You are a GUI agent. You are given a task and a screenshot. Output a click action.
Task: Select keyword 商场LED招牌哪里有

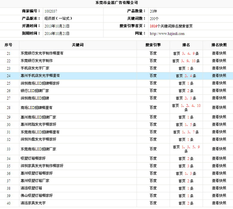pos(36,108)
